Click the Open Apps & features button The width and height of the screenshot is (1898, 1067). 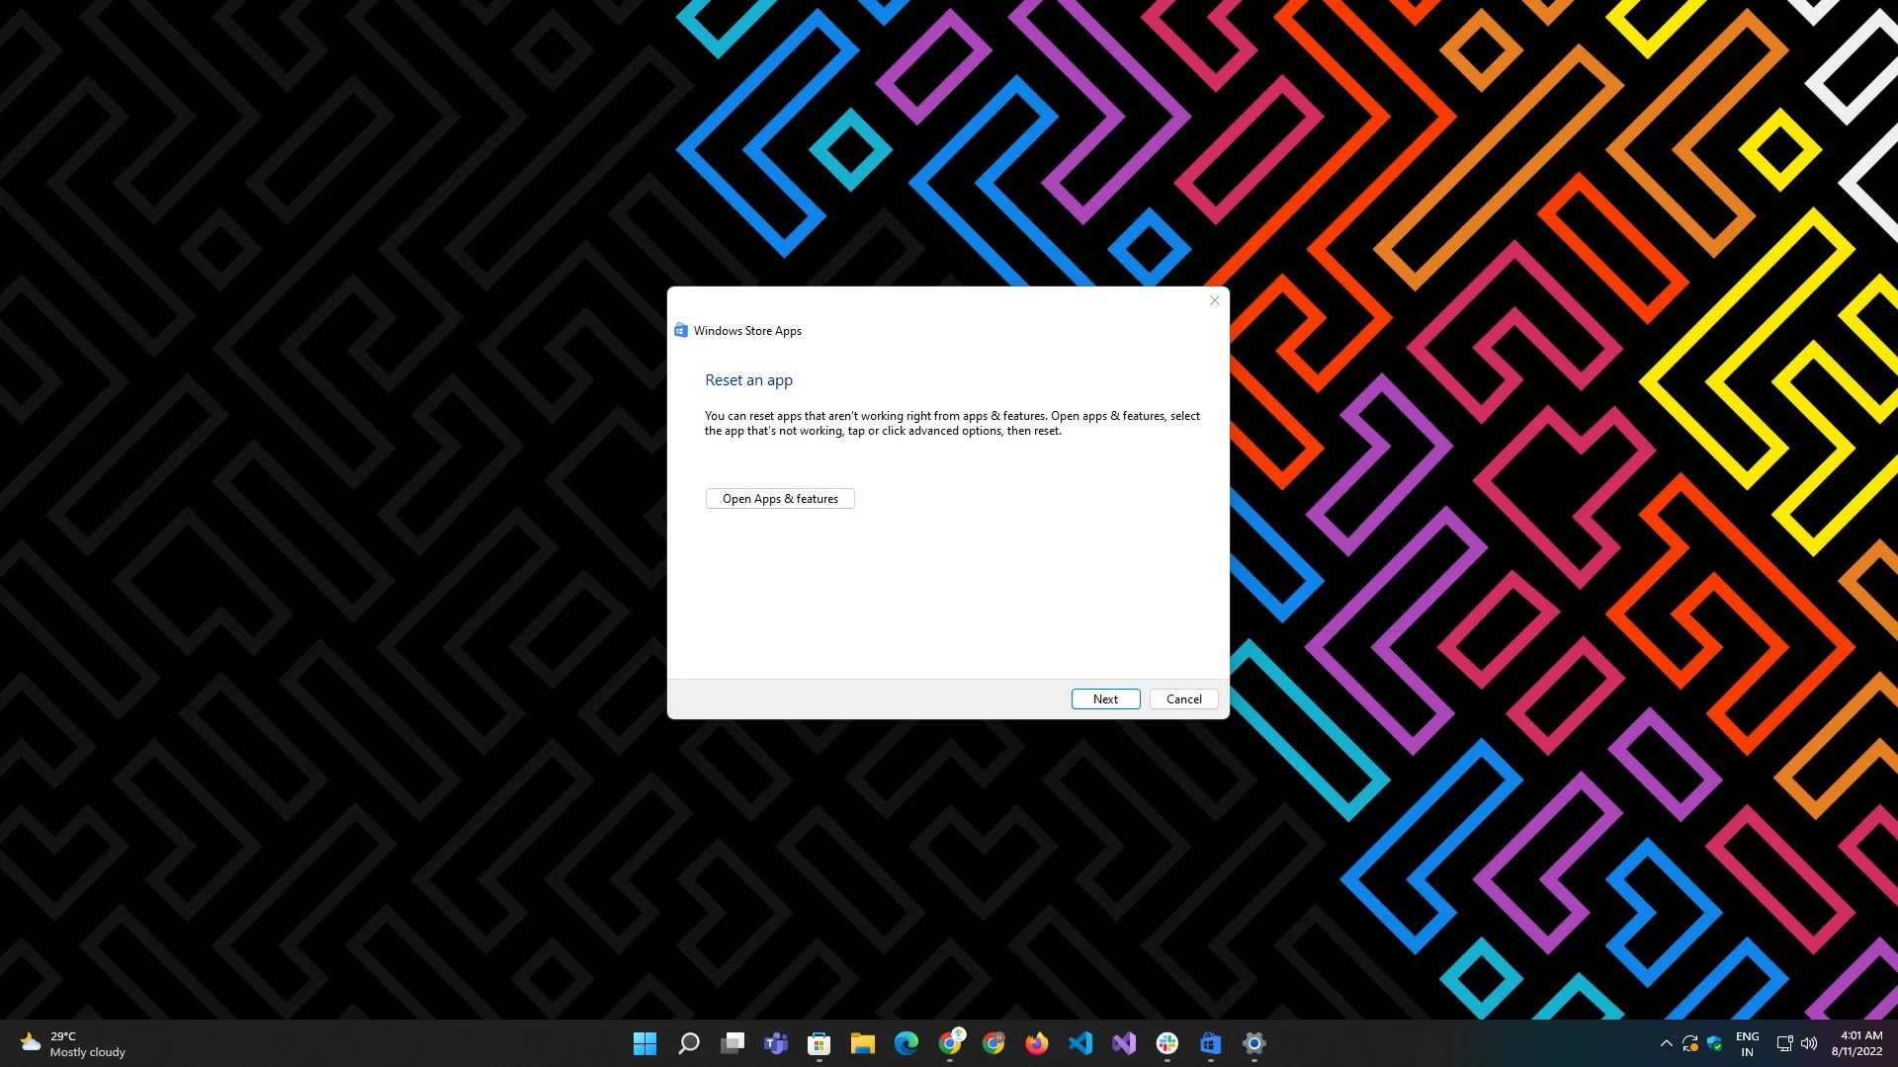pyautogui.click(x=780, y=498)
